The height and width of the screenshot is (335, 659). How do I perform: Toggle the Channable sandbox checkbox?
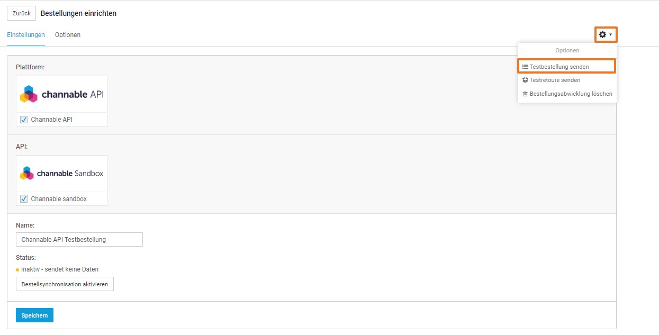tap(24, 199)
